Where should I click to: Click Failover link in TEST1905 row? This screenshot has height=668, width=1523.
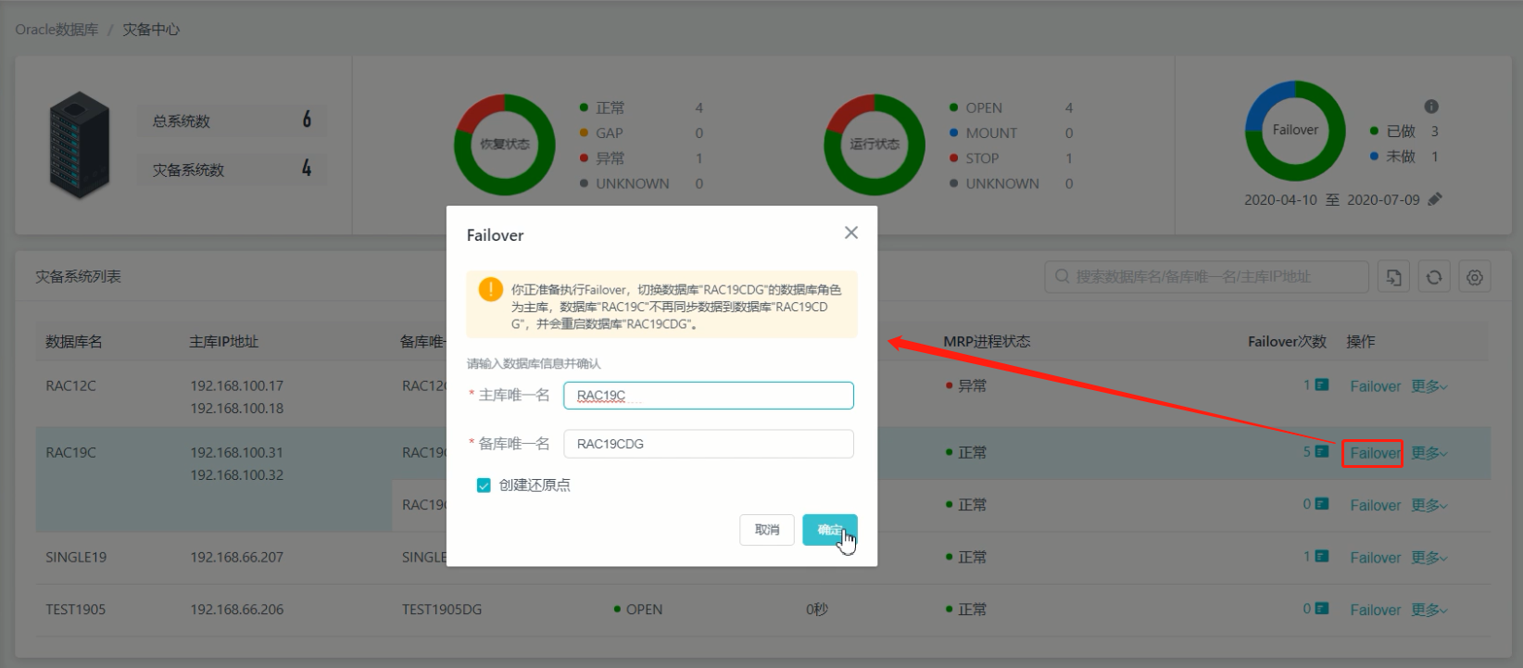(1375, 610)
